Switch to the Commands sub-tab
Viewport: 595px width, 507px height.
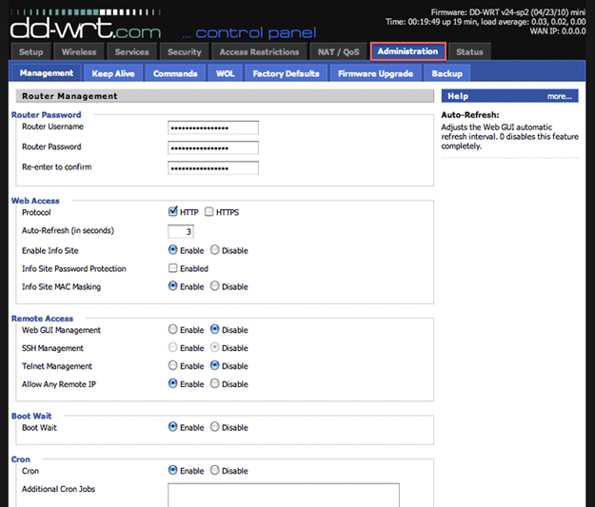coord(175,73)
